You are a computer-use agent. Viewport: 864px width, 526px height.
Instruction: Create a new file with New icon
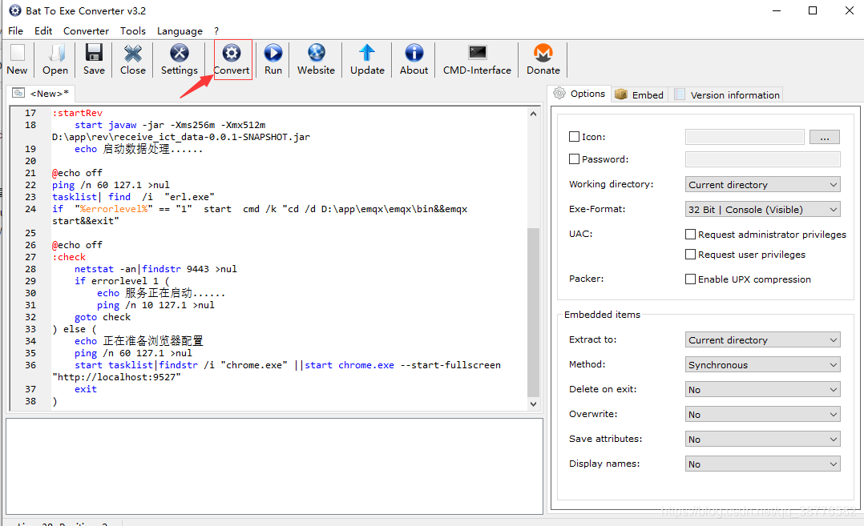coord(18,53)
